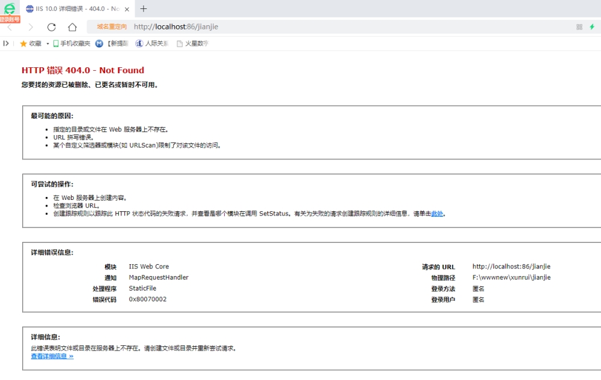
Task: Toggle the bookmarks sidebar arrow icon
Action: [x=6, y=43]
